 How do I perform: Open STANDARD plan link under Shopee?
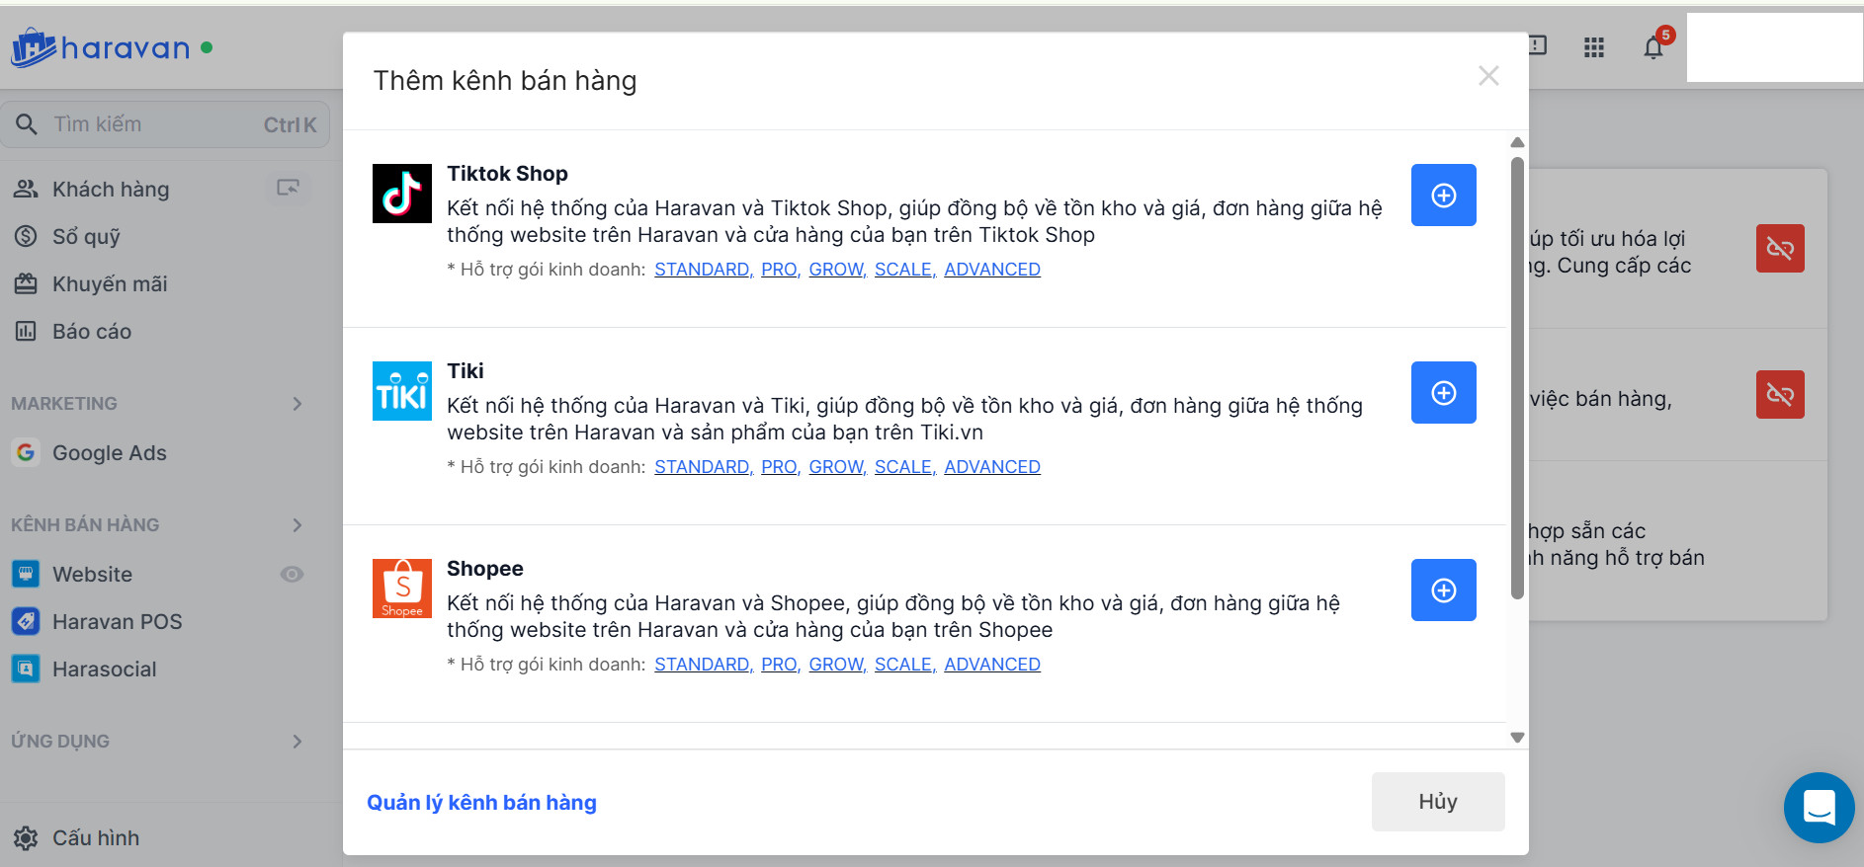704,665
